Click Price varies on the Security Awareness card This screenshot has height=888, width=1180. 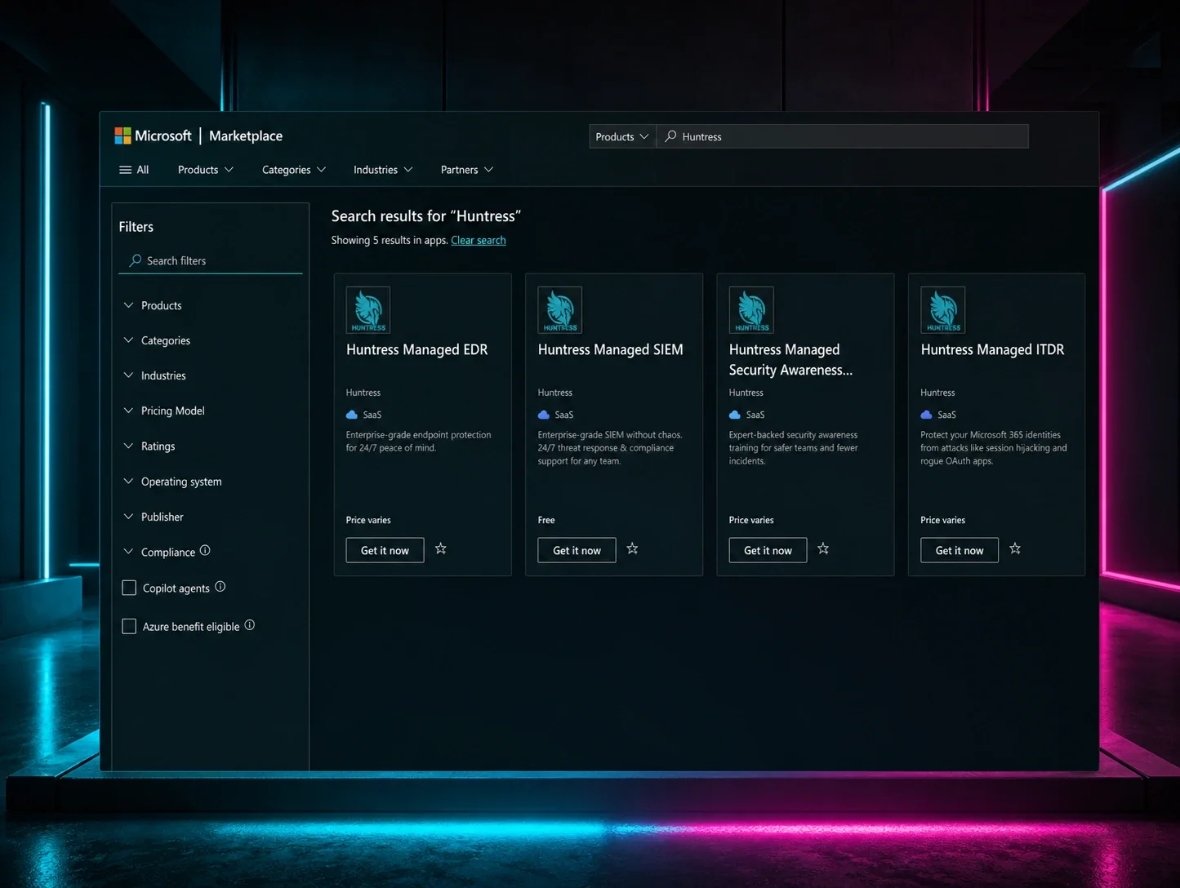tap(751, 520)
